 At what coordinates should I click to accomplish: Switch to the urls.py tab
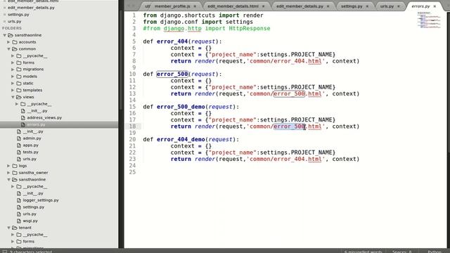[387, 6]
